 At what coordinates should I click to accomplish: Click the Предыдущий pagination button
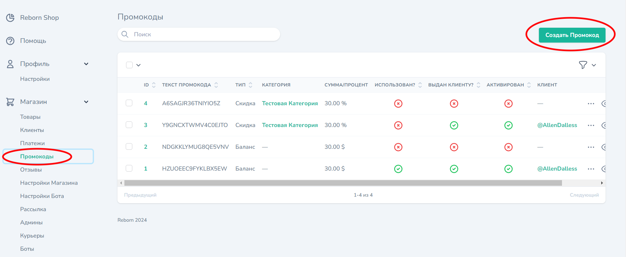tap(140, 195)
